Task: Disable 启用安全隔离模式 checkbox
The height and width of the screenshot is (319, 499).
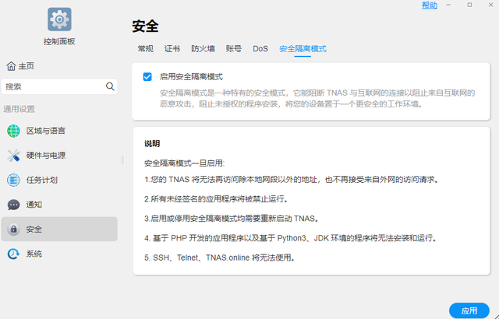Action: click(x=147, y=77)
